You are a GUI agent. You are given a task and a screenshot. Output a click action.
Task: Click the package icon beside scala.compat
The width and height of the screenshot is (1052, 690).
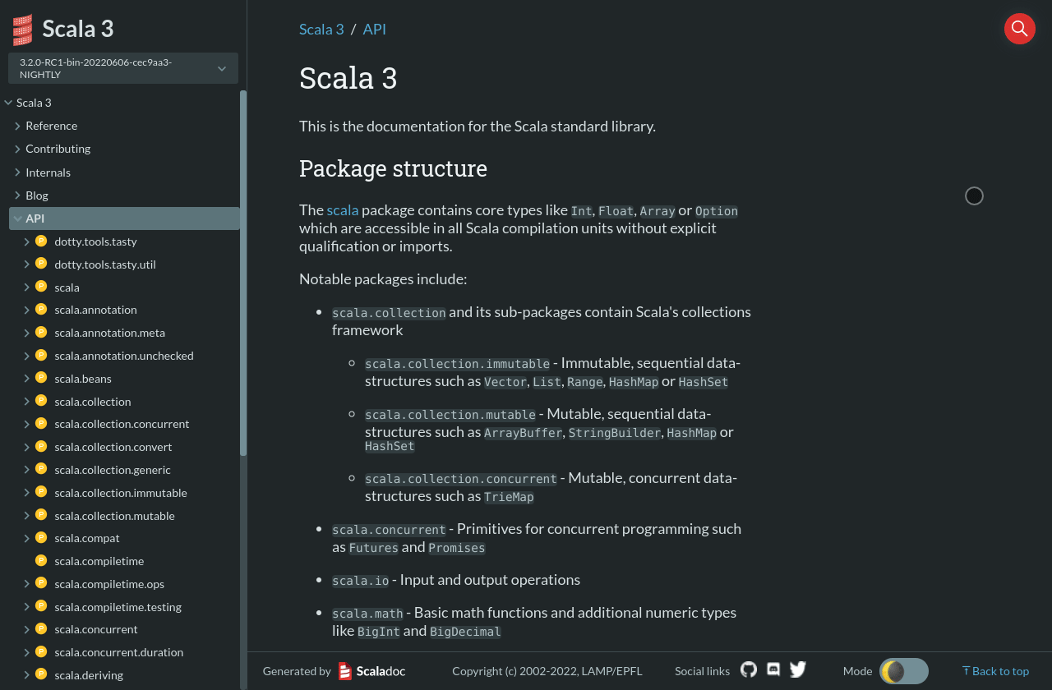point(41,537)
